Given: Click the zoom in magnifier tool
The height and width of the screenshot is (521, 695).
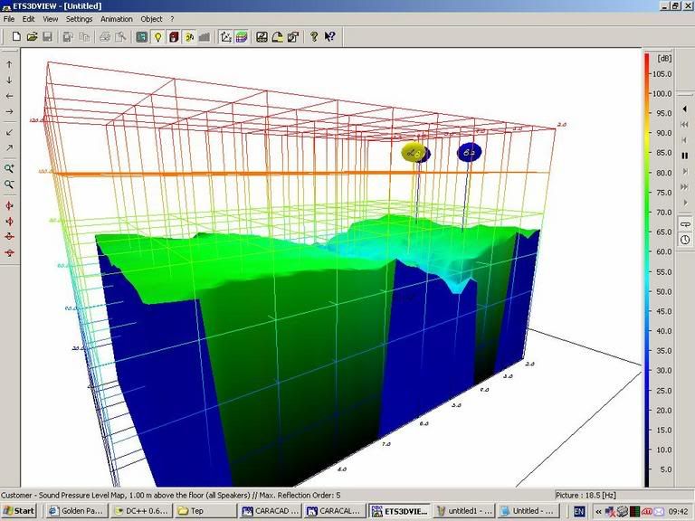Looking at the screenshot, I should pyautogui.click(x=10, y=168).
